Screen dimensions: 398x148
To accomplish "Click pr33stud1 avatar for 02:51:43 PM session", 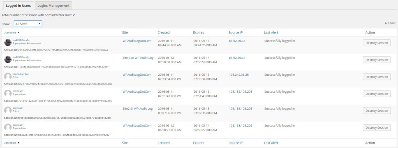I will pos(8,94).
